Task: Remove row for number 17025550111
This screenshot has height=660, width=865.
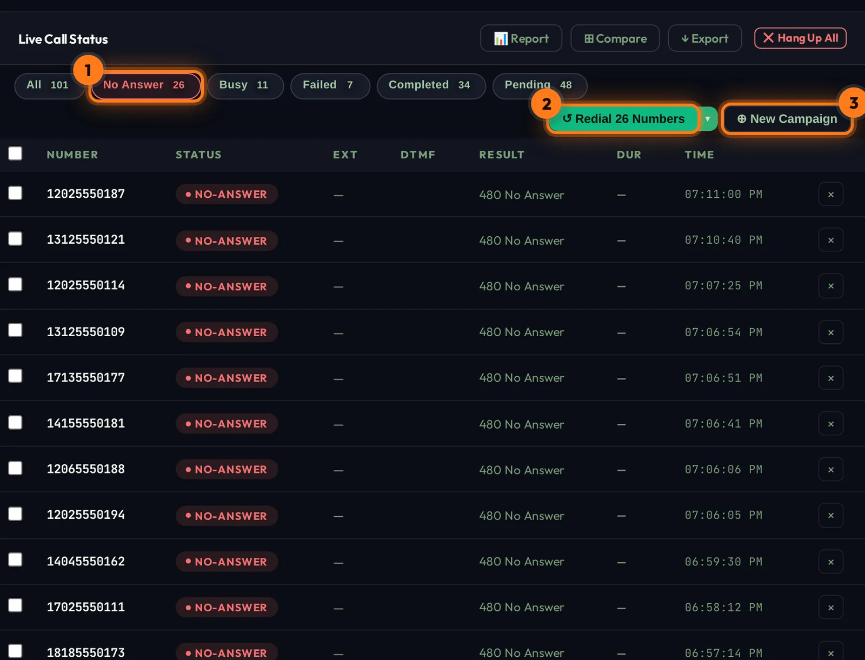Action: pyautogui.click(x=831, y=608)
